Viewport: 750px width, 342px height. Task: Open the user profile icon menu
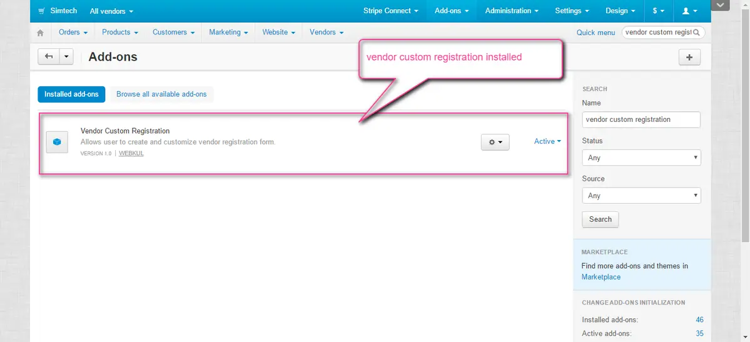click(x=690, y=11)
